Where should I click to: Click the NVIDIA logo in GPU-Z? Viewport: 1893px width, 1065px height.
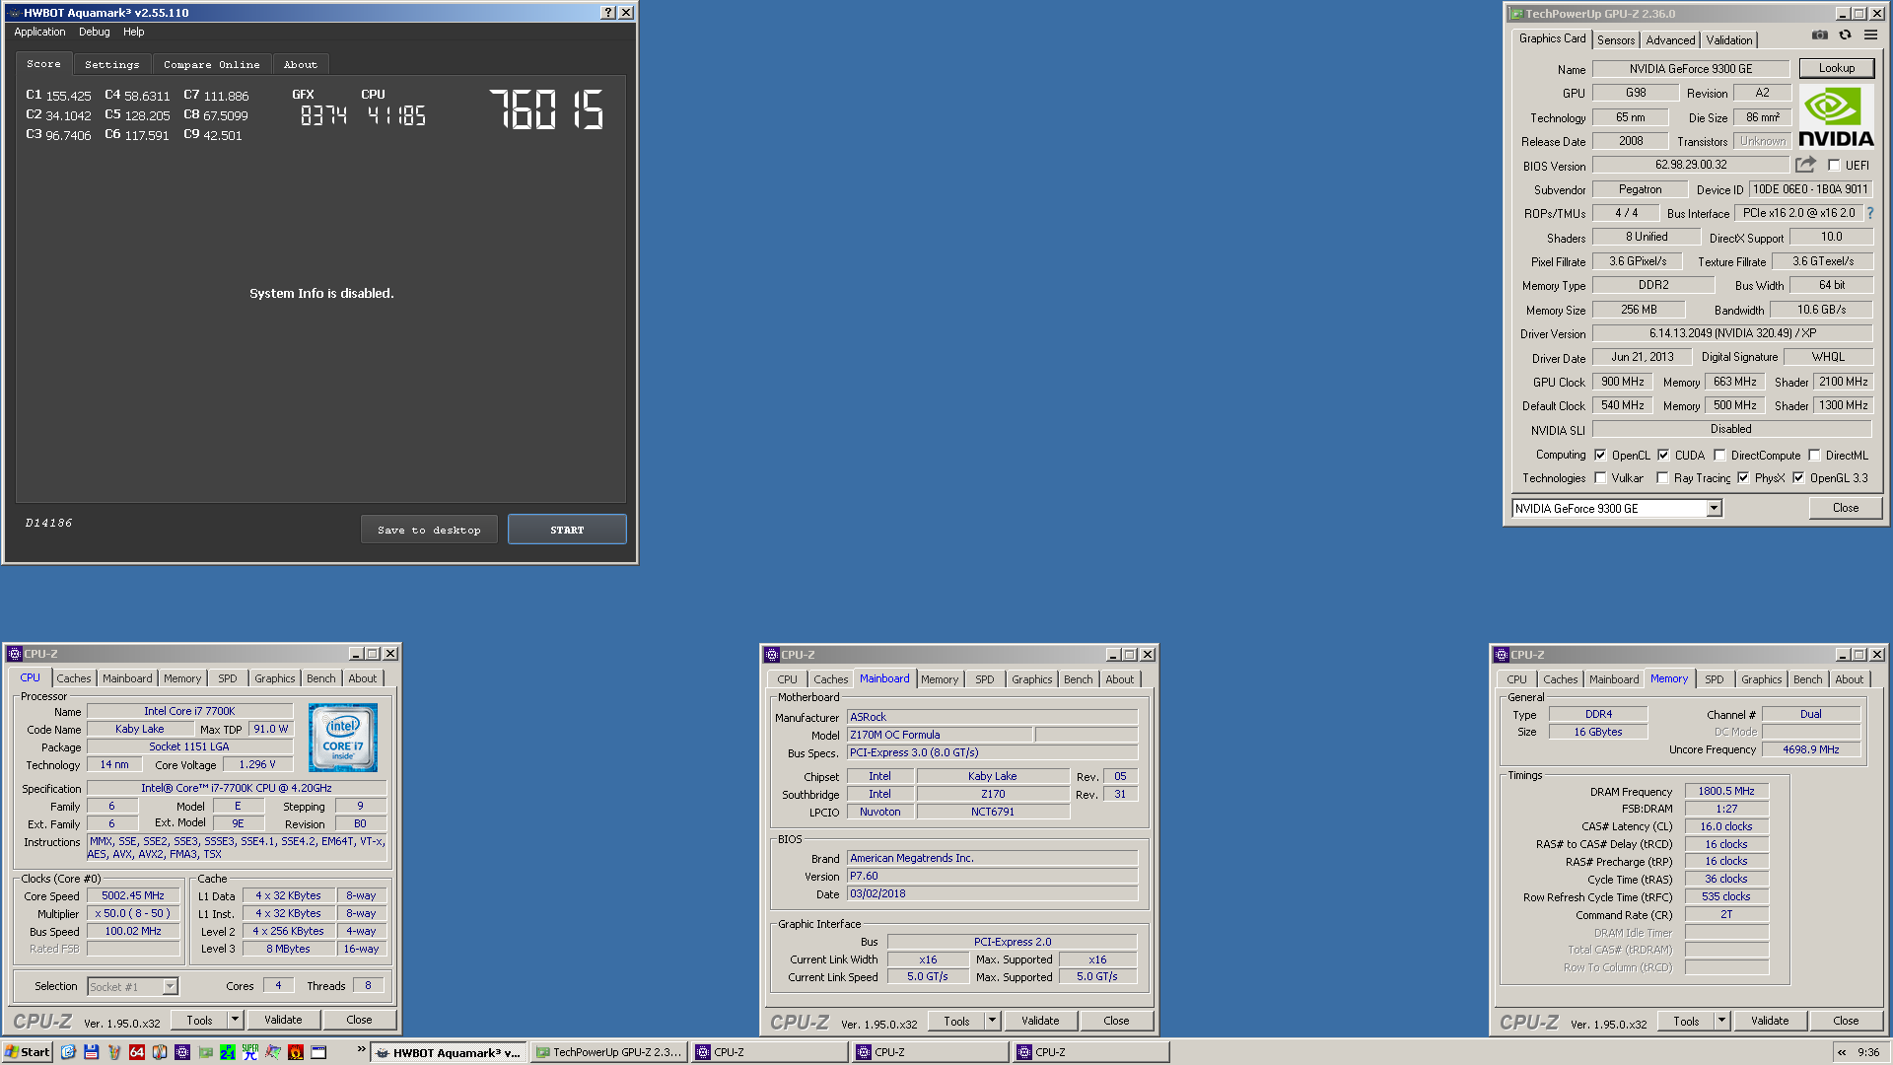[x=1836, y=116]
